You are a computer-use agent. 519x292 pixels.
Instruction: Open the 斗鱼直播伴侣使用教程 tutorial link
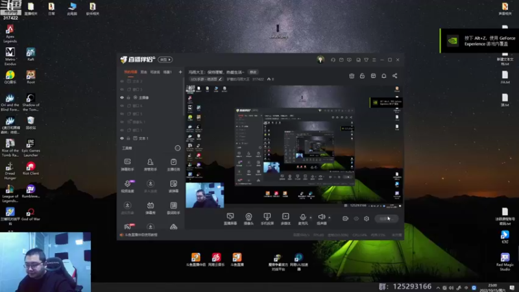click(x=141, y=235)
